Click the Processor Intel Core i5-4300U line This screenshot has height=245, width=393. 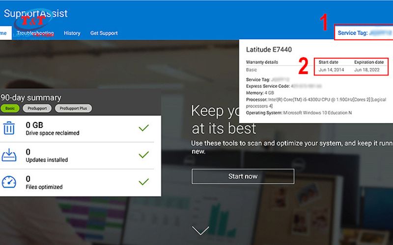pyautogui.click(x=316, y=102)
